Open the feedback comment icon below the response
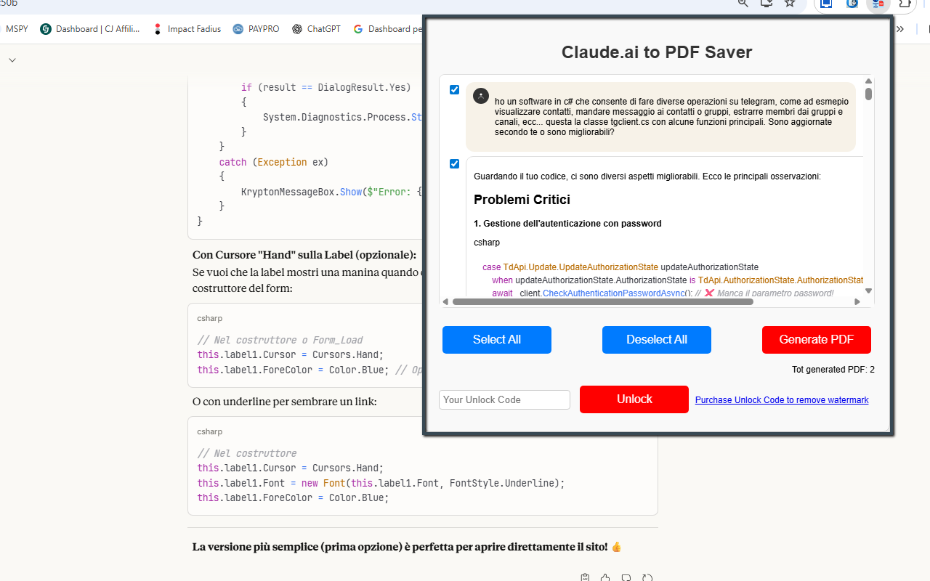The height and width of the screenshot is (581, 930). tap(626, 577)
